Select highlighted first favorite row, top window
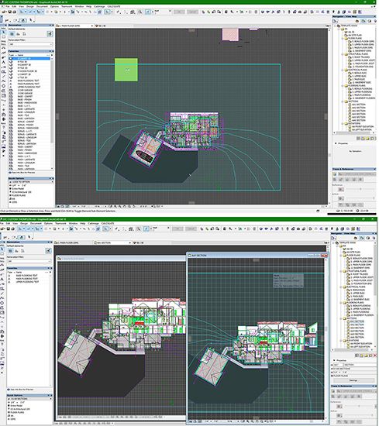379x426 pixels. 29,58
